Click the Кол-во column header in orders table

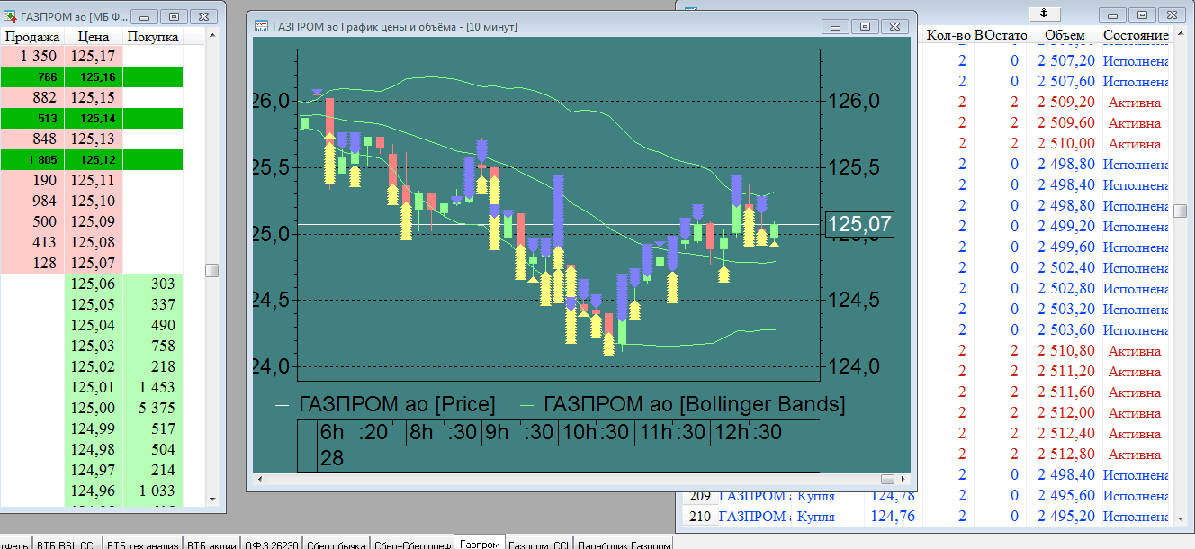click(x=948, y=35)
